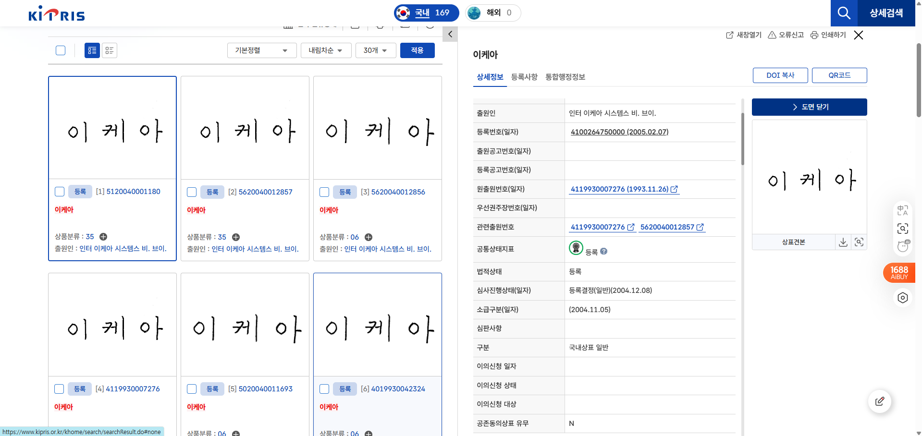Click the DOI 복사 button
Image resolution: width=922 pixels, height=436 pixels.
(x=780, y=75)
